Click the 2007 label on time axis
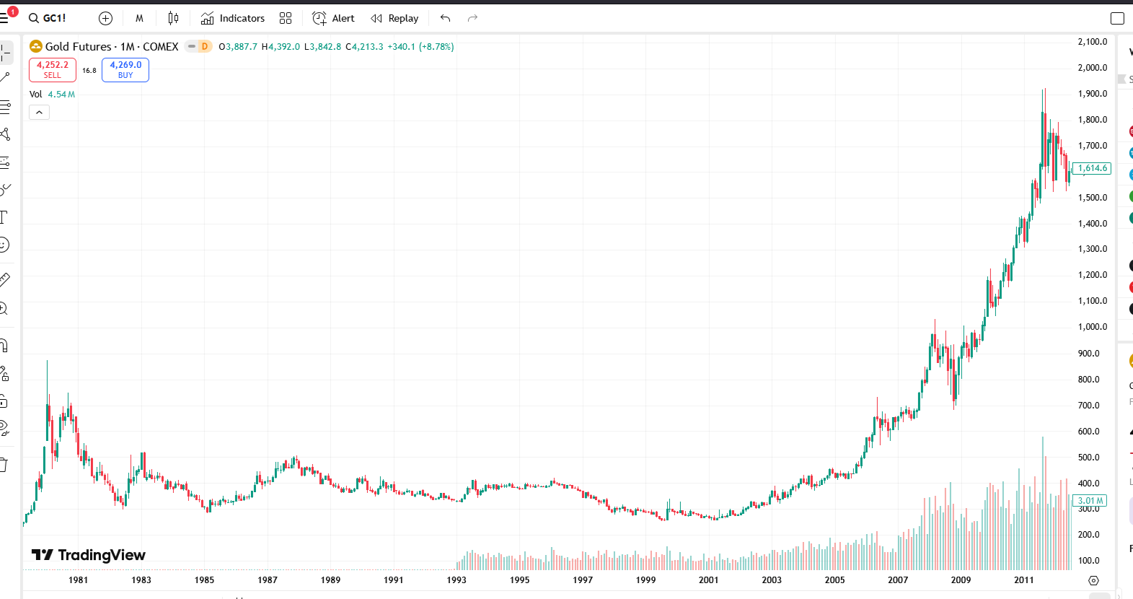 [x=898, y=580]
